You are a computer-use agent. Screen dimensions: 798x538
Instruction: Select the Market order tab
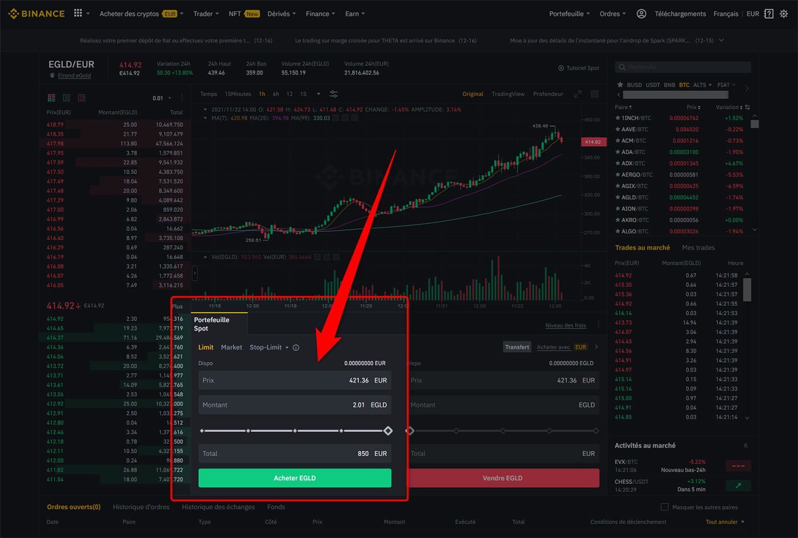click(231, 347)
